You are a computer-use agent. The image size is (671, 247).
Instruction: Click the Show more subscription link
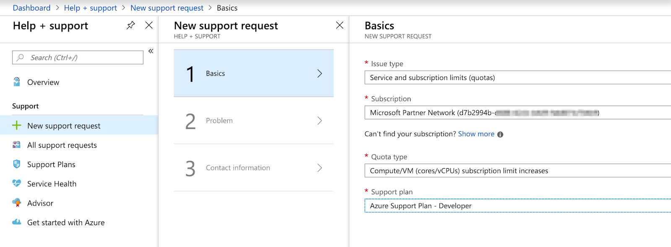pos(476,134)
